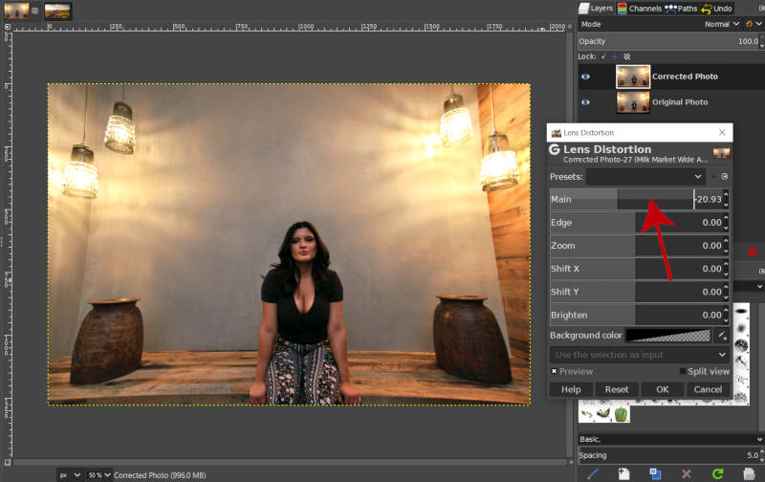Lock position and size of layer
The height and width of the screenshot is (482, 765).
click(615, 56)
